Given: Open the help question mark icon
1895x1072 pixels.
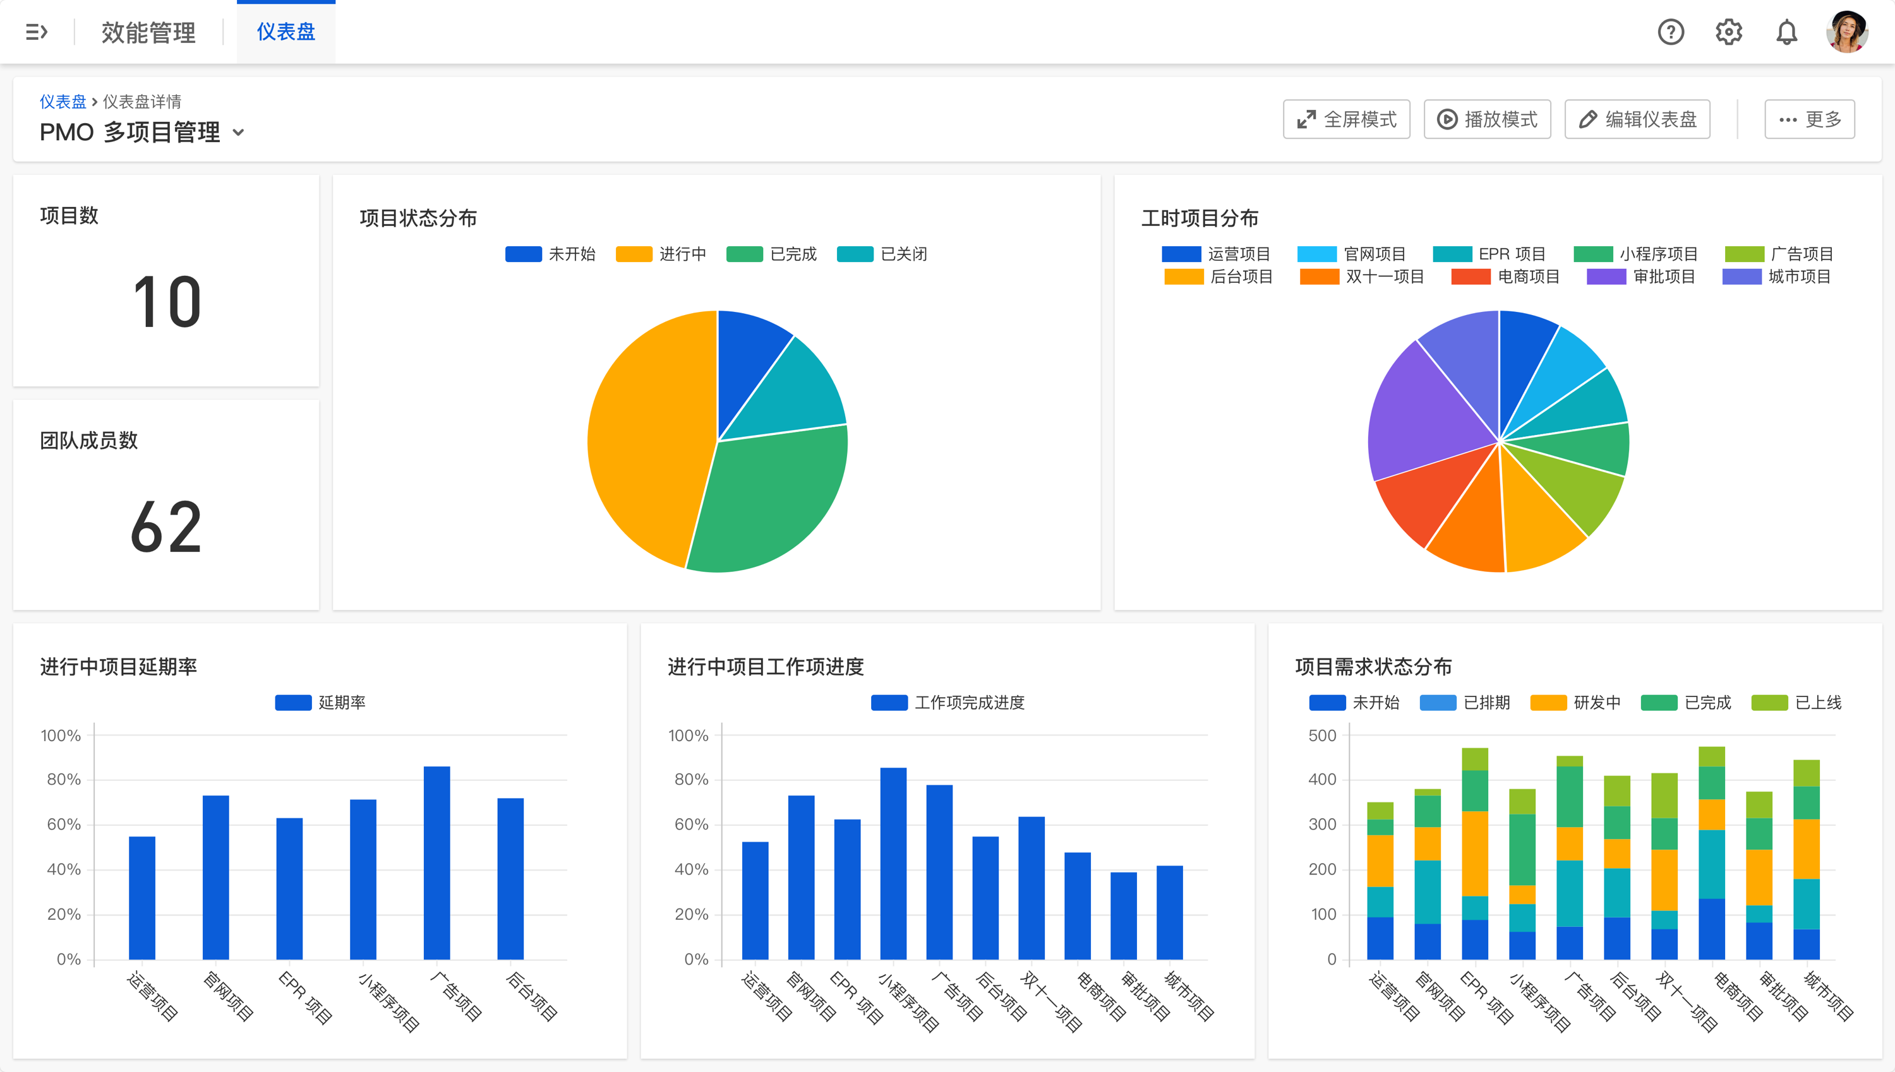Looking at the screenshot, I should (1670, 32).
